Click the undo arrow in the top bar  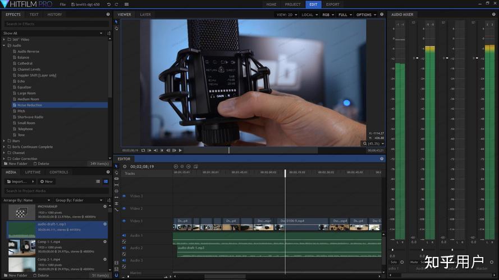109,4
